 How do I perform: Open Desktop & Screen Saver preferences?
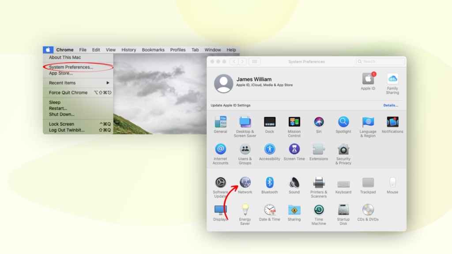245,127
